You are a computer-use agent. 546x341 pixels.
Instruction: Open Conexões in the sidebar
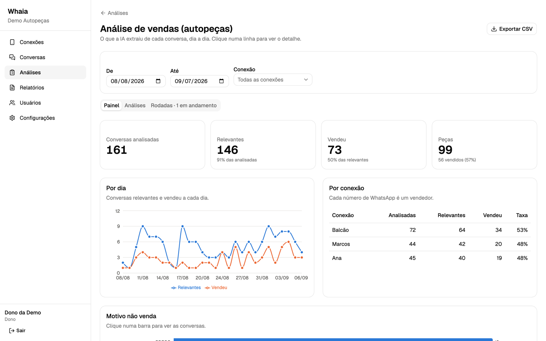click(x=45, y=42)
